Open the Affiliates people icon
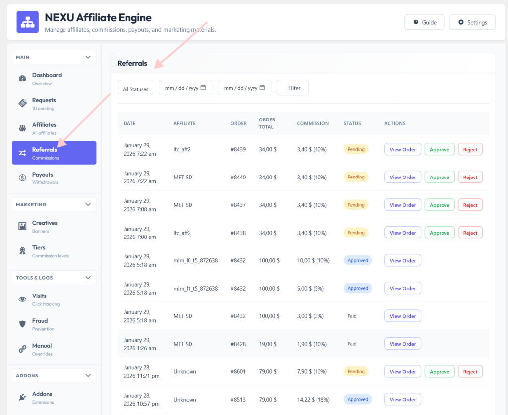 tap(22, 128)
